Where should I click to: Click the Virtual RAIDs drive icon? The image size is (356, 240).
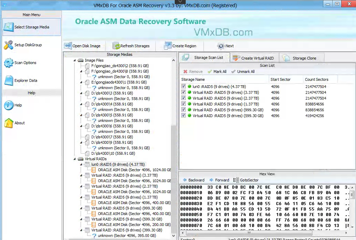(81, 159)
